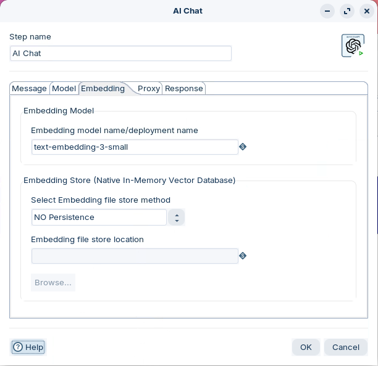Close the AI Chat dialog window
The image size is (378, 366).
click(366, 11)
